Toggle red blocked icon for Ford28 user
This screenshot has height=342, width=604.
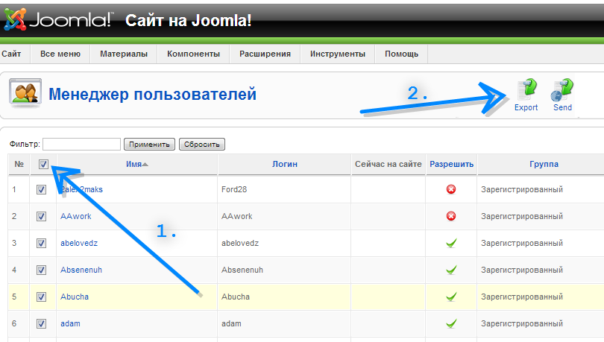450,189
